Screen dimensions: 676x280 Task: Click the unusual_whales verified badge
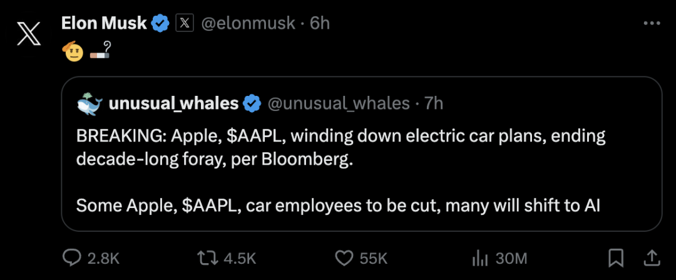tap(252, 103)
